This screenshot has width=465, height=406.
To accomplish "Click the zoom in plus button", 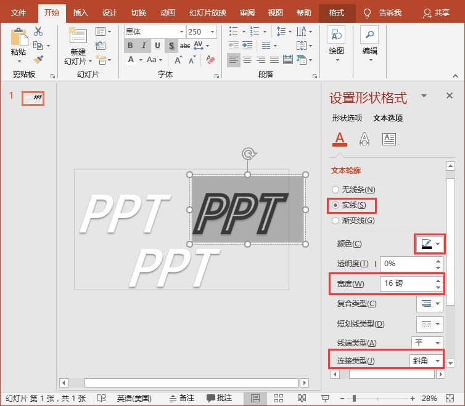I will point(412,398).
